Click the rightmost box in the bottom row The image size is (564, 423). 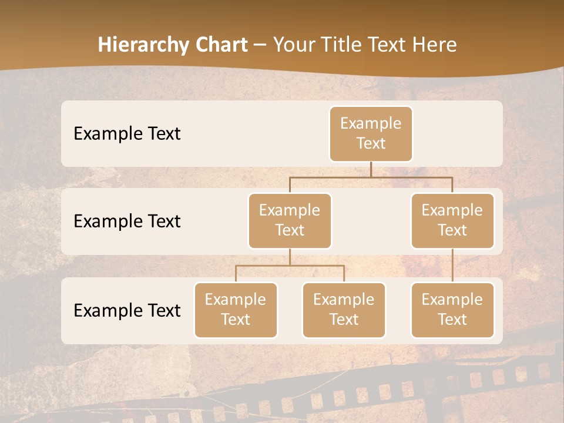click(452, 310)
